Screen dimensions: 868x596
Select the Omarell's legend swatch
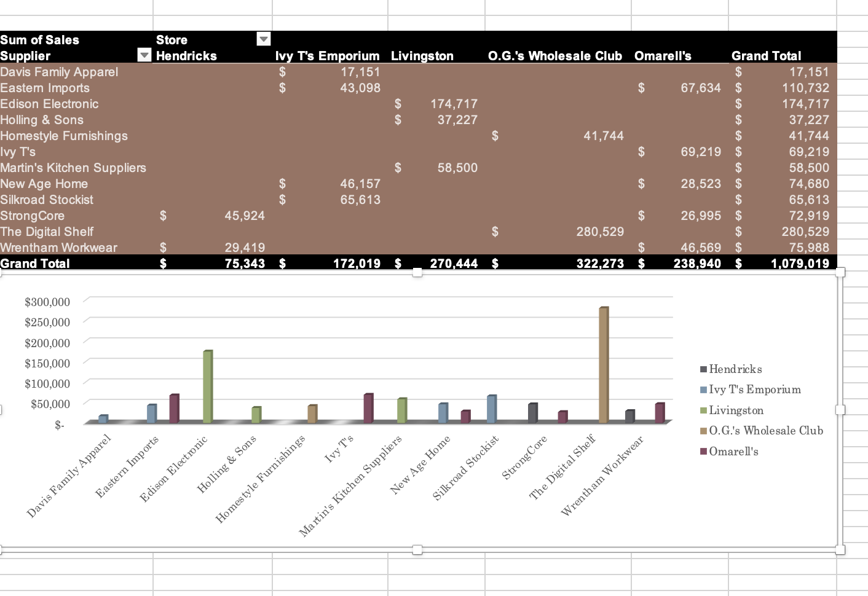[703, 452]
